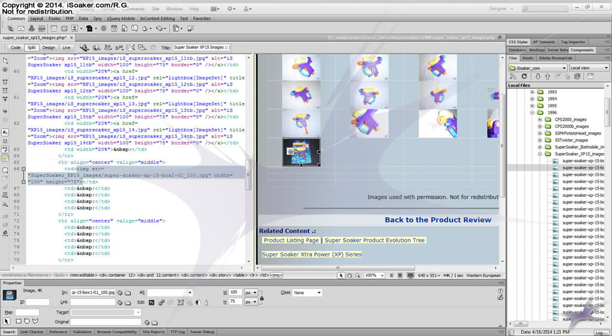This screenshot has height=336, width=612.
Task: Open the jQuery Mobile insert tab
Action: click(x=121, y=19)
